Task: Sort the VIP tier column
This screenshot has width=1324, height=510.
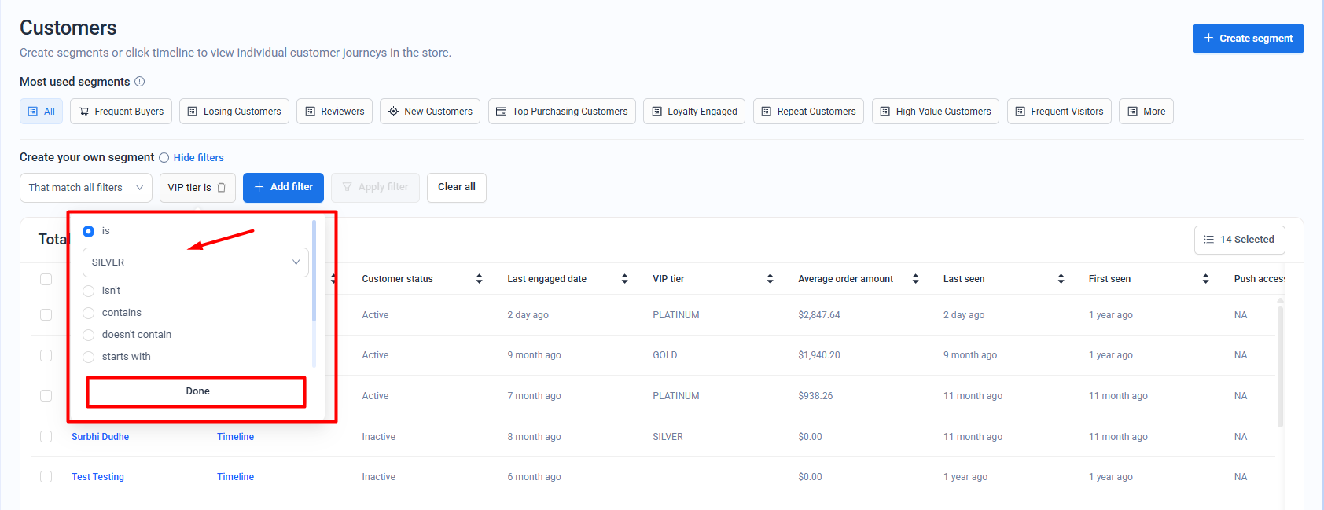Action: [x=770, y=279]
